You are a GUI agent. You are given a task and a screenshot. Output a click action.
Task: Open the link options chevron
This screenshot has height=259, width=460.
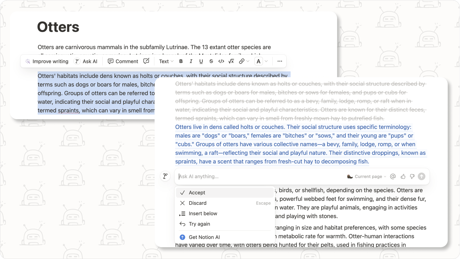click(x=248, y=61)
